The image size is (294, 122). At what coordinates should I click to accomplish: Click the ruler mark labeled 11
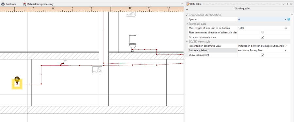[149, 8]
